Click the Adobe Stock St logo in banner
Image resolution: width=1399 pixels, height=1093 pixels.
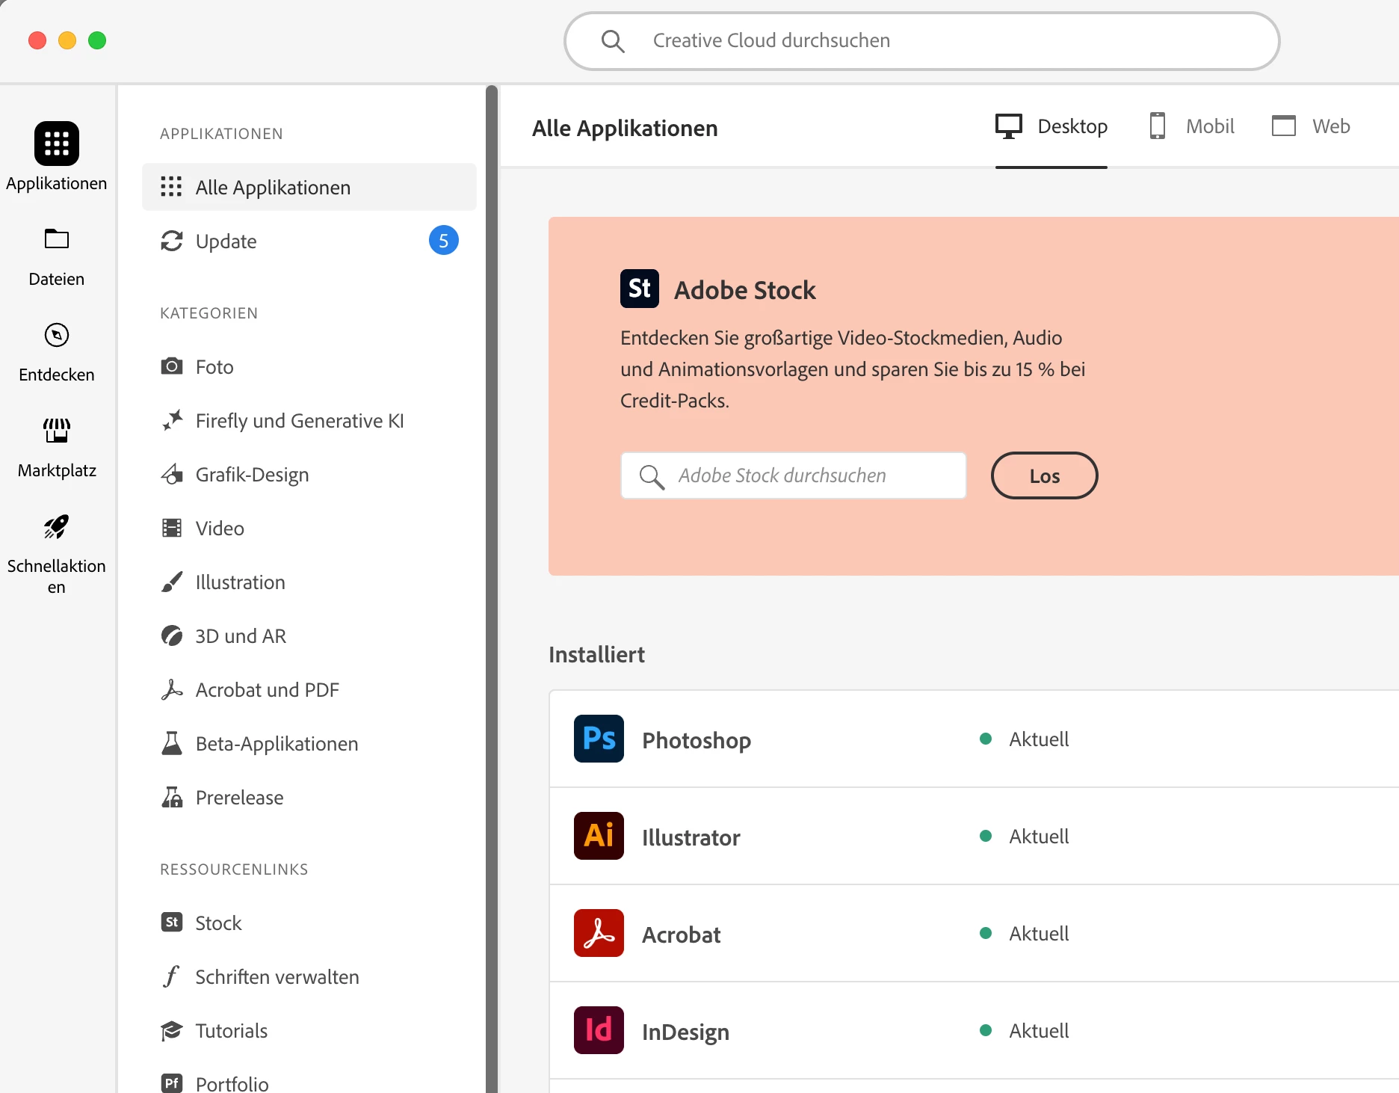640,289
